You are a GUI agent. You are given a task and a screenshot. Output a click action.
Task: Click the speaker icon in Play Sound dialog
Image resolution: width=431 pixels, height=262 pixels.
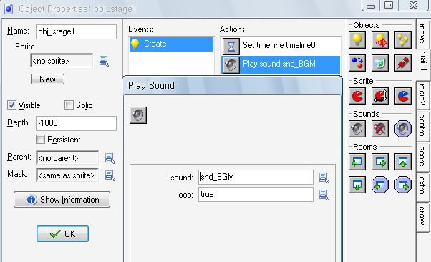click(138, 115)
